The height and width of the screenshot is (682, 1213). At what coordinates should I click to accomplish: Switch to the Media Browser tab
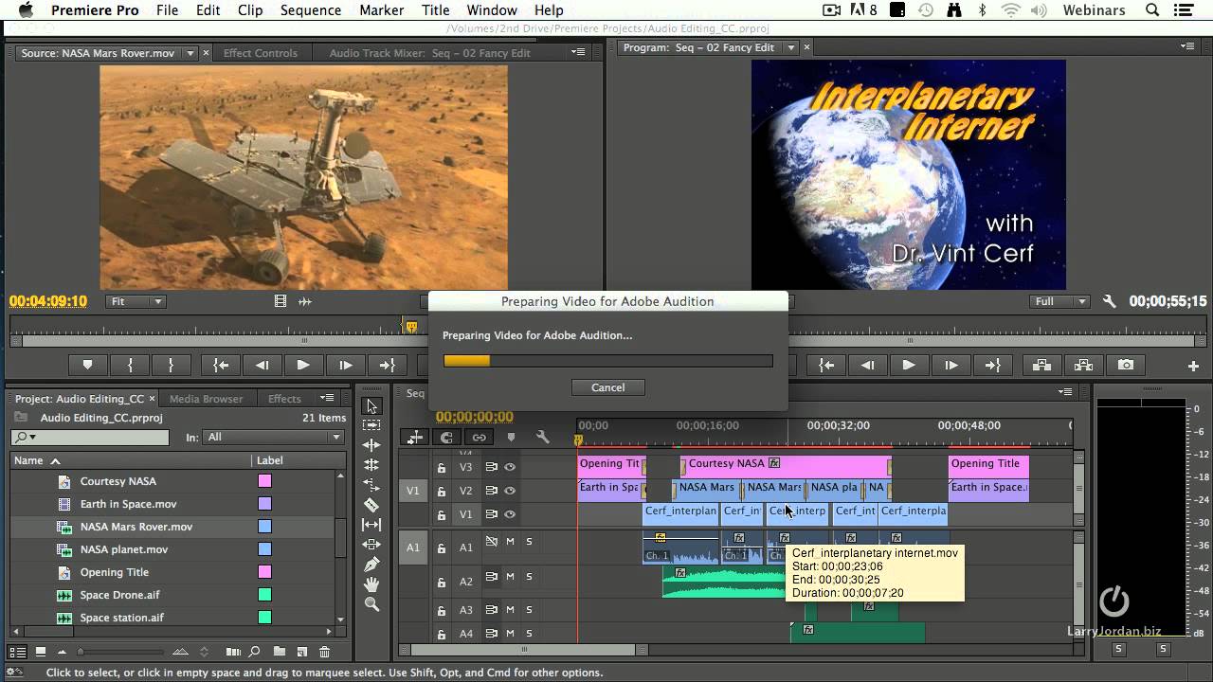tap(206, 399)
